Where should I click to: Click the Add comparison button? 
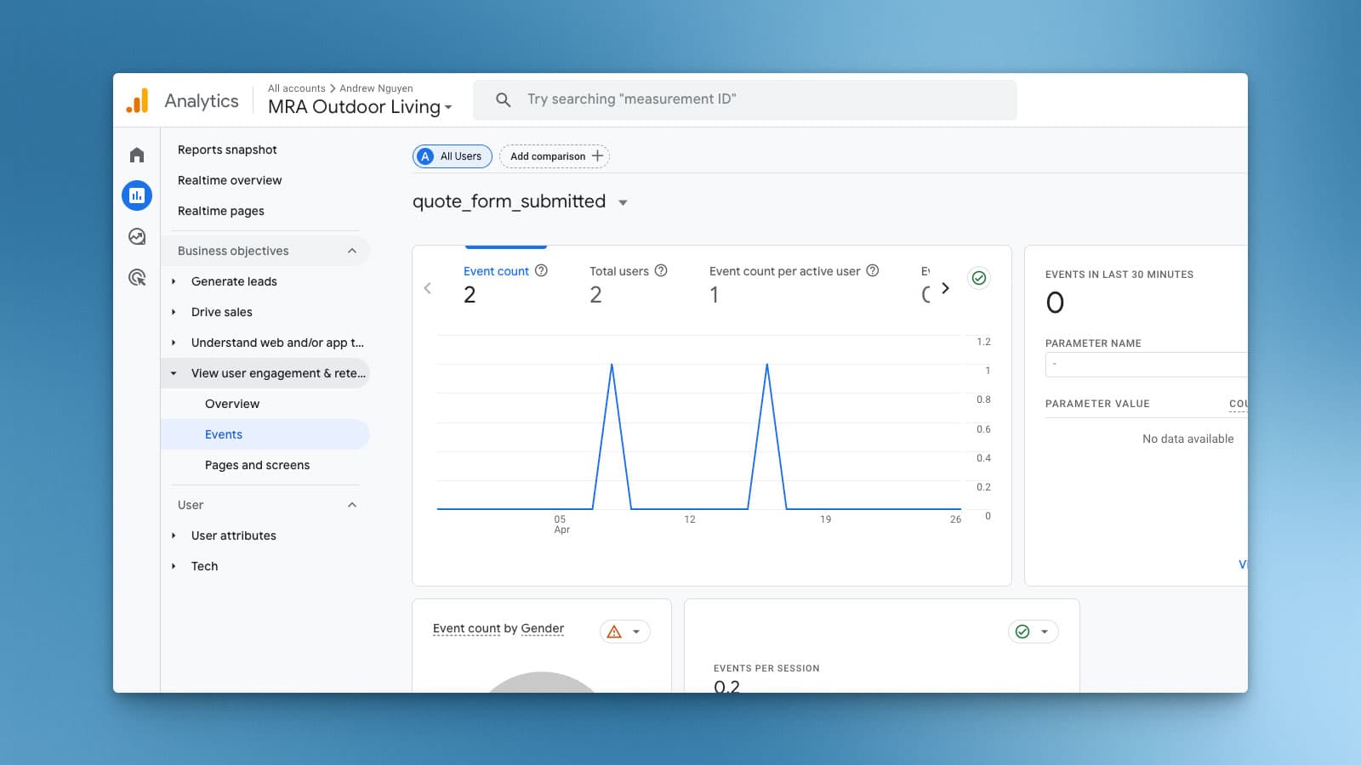[x=555, y=156]
